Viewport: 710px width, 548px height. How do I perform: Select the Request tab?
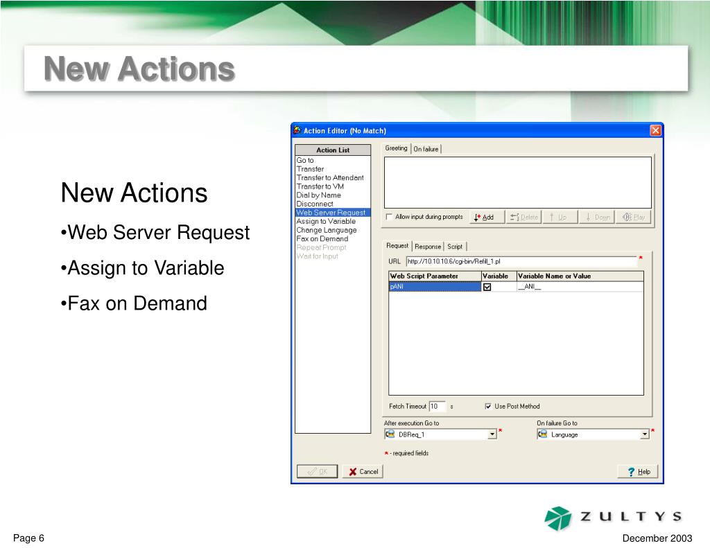pyautogui.click(x=397, y=245)
